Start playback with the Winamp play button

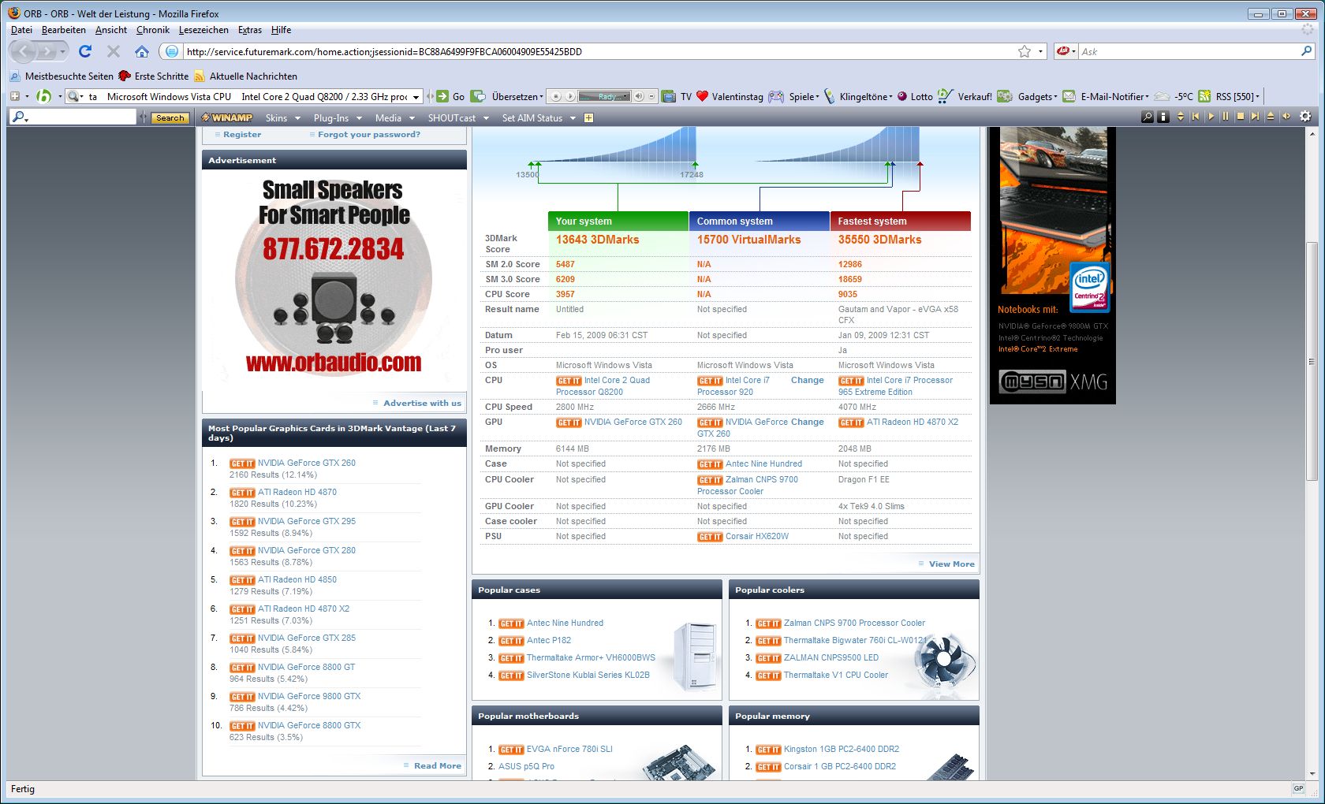[x=1211, y=117]
